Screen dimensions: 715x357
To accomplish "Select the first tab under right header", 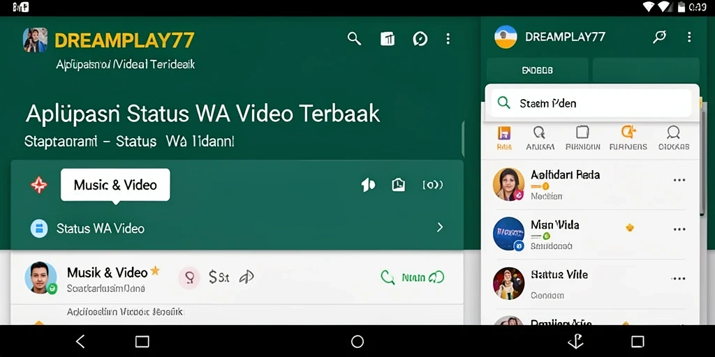I will (537, 70).
